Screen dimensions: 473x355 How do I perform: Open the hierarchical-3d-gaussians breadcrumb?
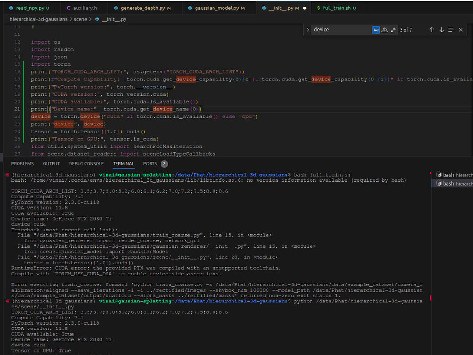point(39,19)
